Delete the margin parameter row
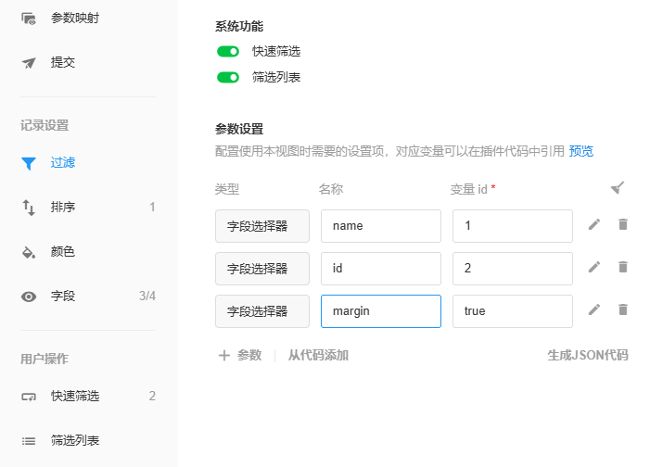The width and height of the screenshot is (650, 467). coord(622,309)
